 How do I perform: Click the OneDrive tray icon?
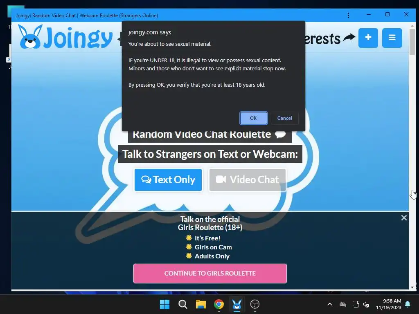[343, 304]
